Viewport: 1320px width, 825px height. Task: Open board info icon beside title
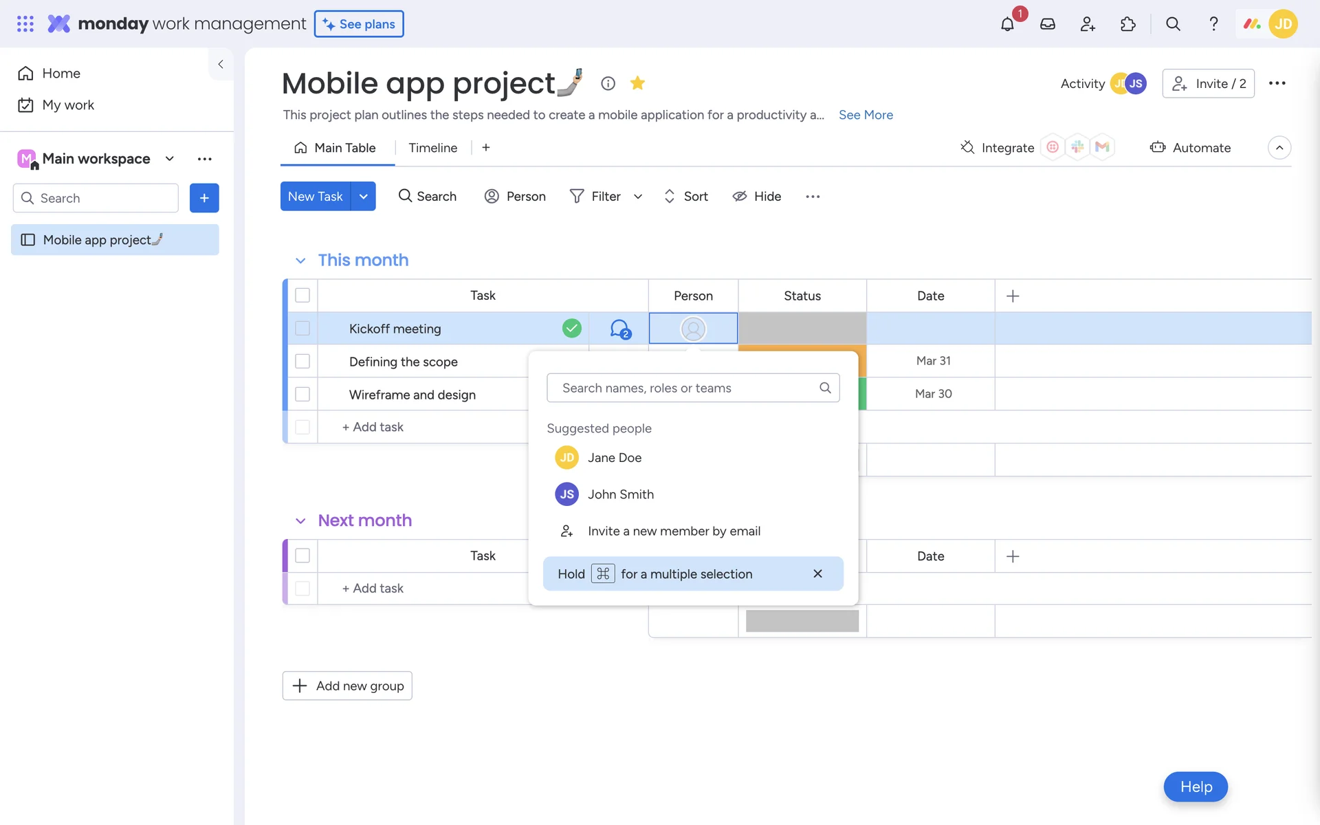[608, 83]
